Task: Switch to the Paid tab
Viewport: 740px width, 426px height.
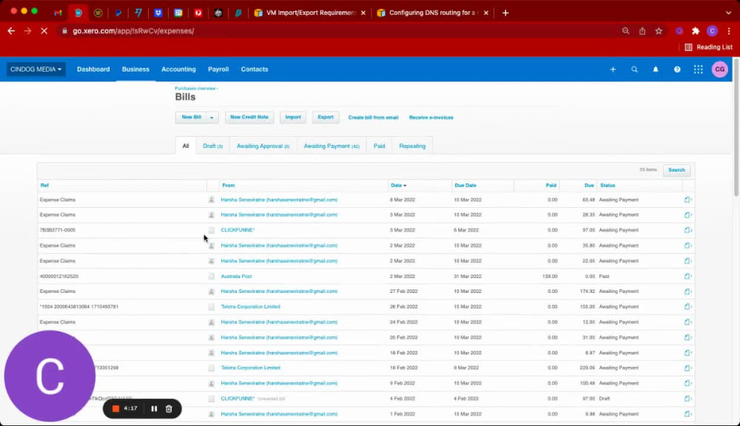Action: pos(380,146)
